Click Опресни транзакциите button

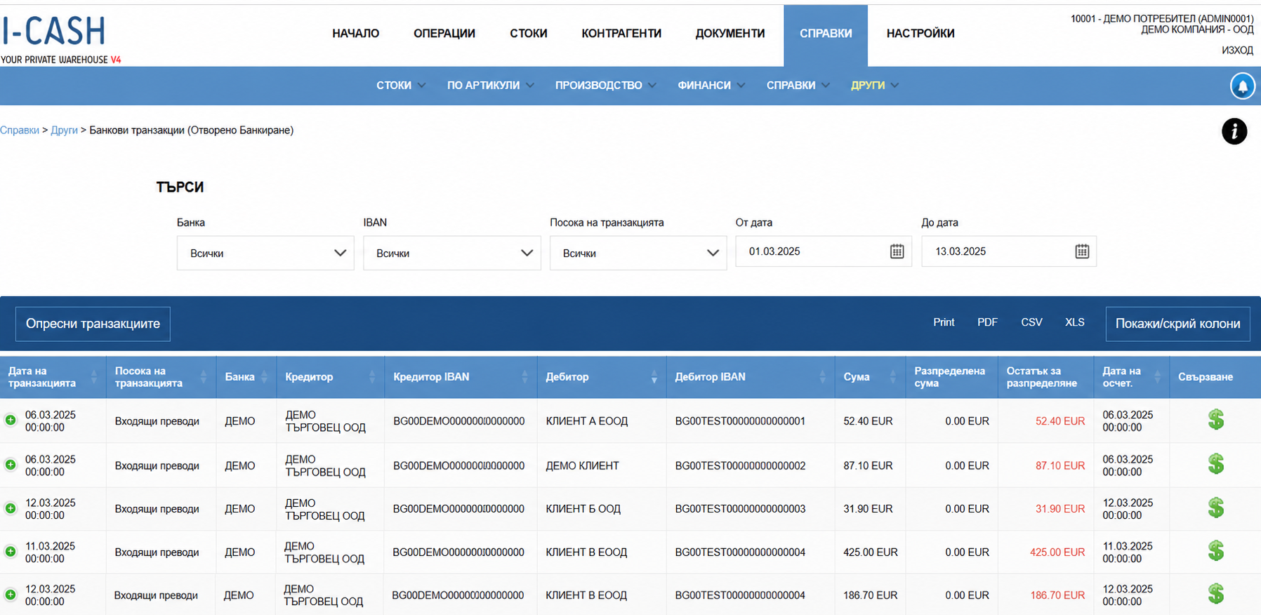tap(93, 324)
